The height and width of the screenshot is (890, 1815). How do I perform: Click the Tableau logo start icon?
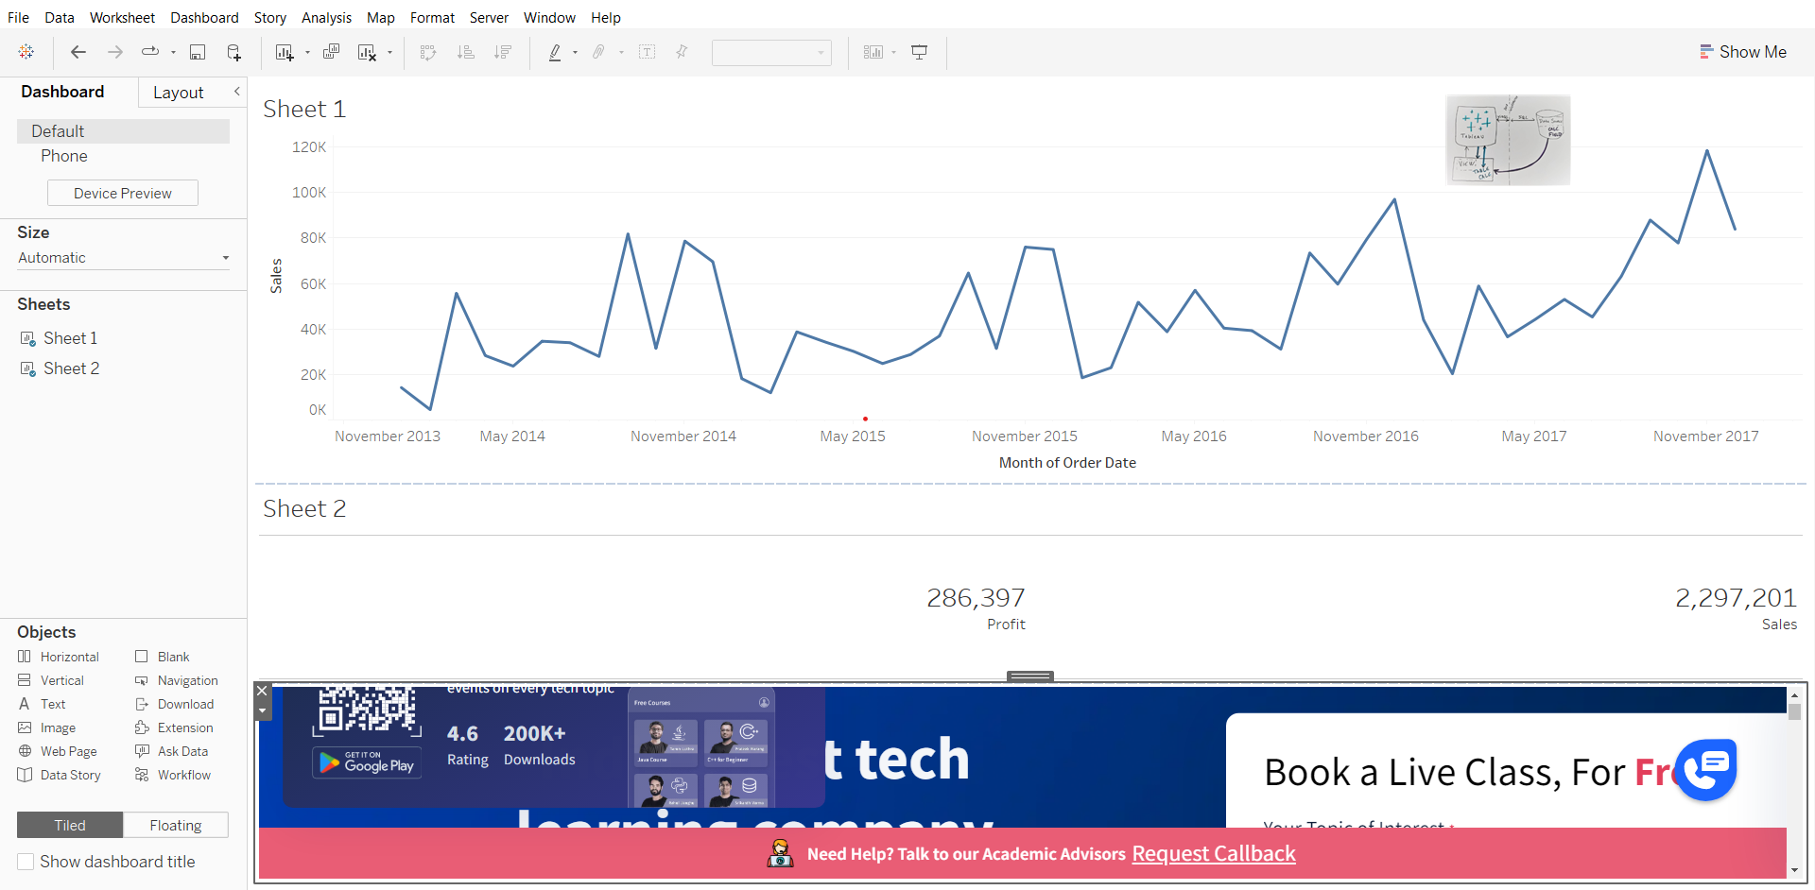click(x=26, y=52)
